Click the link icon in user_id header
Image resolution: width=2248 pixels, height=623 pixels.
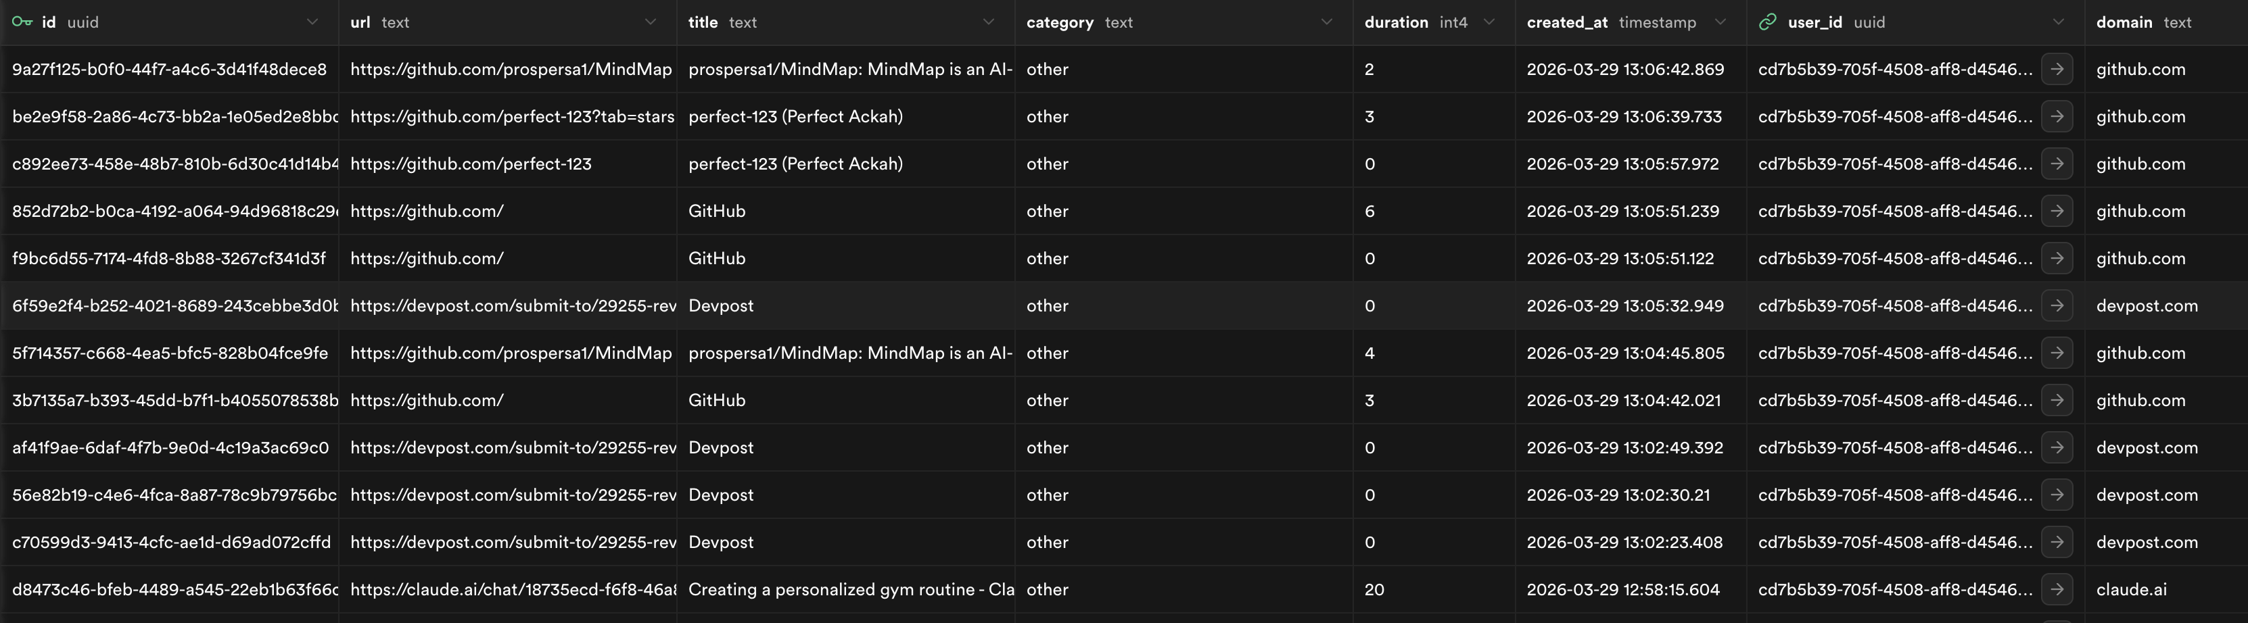pos(1768,22)
